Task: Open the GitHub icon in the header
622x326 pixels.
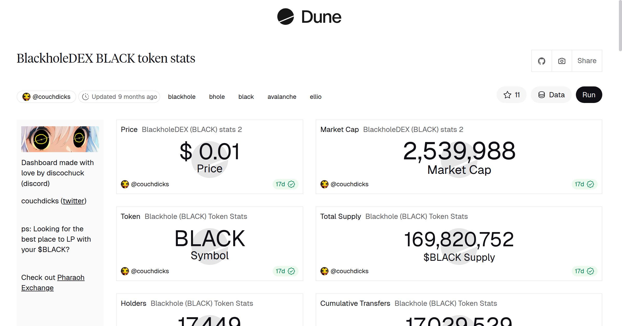Action: coord(541,61)
